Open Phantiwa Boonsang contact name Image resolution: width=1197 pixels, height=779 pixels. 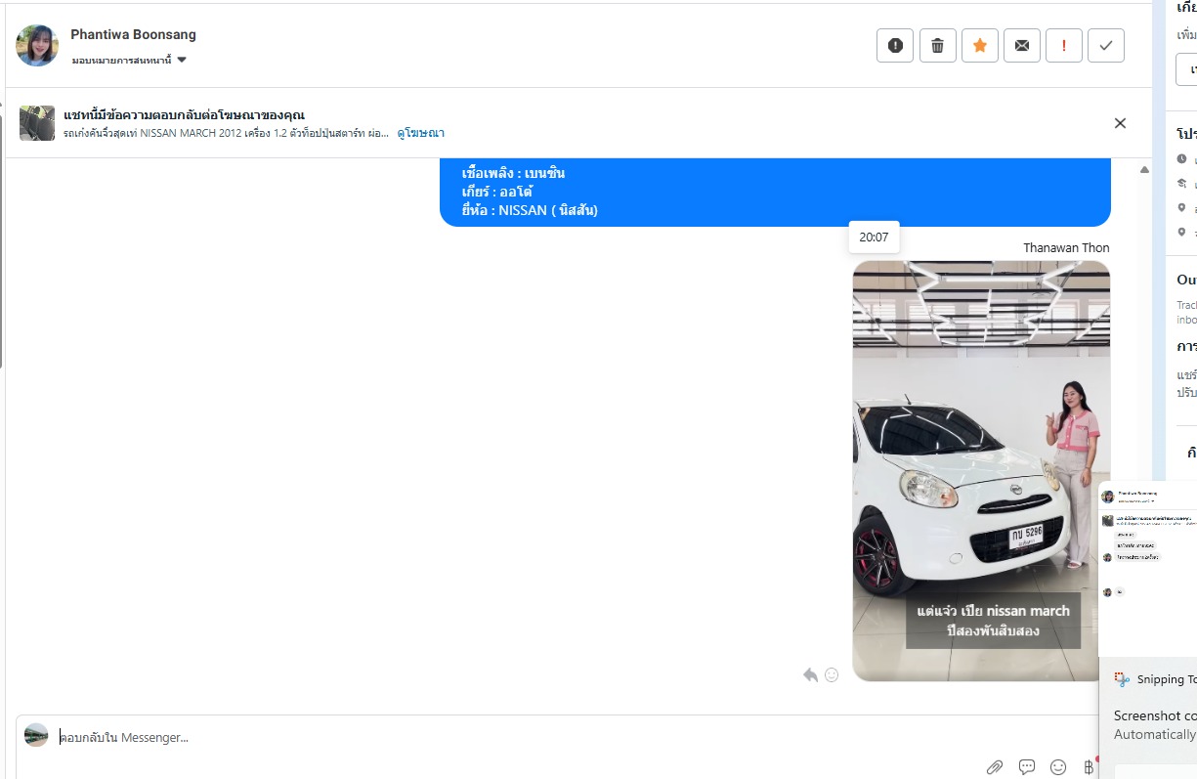tap(133, 34)
